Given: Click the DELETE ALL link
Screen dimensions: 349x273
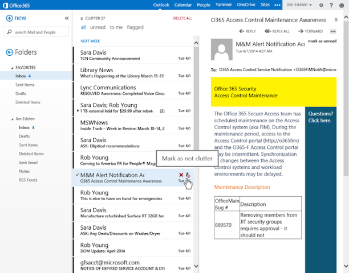Looking at the screenshot, I should (182, 19).
